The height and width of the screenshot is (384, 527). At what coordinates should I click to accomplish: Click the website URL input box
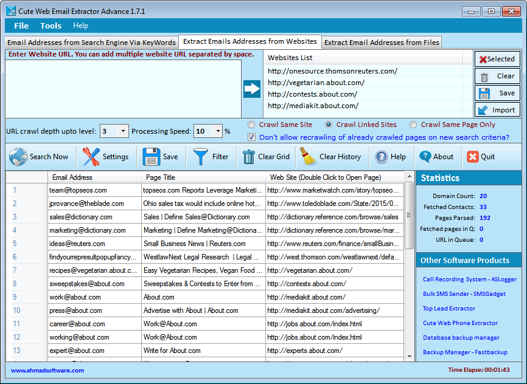tap(124, 88)
